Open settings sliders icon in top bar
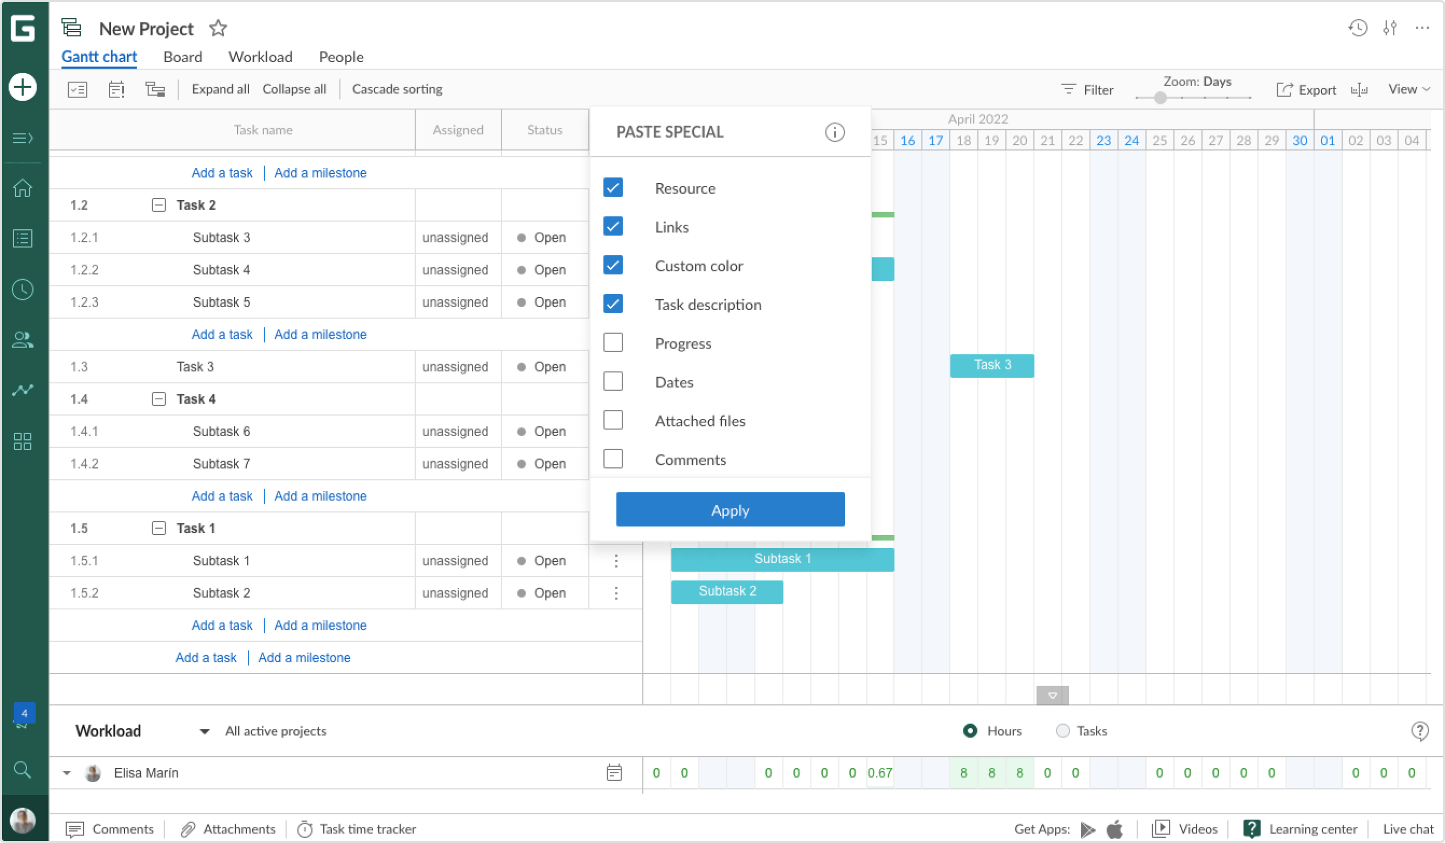Image resolution: width=1445 pixels, height=843 pixels. tap(1390, 28)
